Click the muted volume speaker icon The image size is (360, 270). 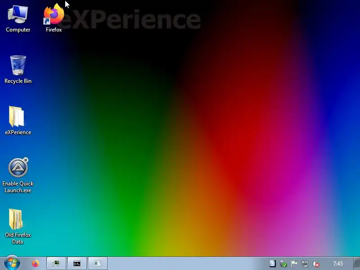316,264
